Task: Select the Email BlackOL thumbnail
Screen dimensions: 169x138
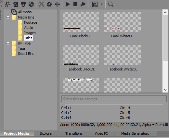Action: point(81,22)
